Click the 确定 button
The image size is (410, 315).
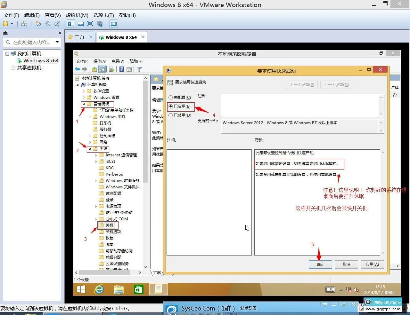(x=320, y=264)
